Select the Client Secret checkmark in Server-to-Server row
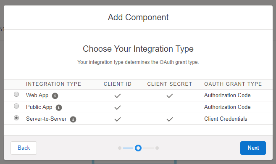Viewport: 276px width, 164px height. [x=170, y=119]
